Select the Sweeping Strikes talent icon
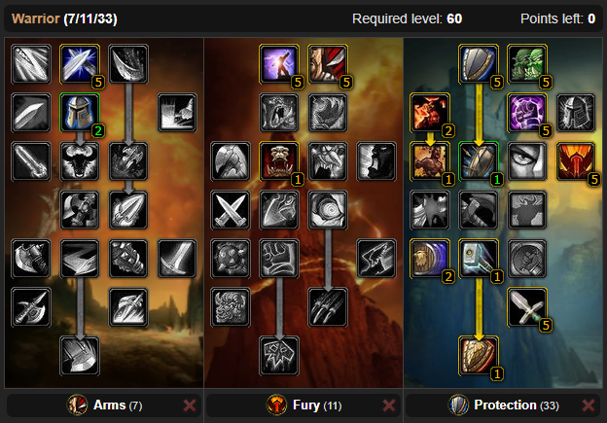Image resolution: width=607 pixels, height=423 pixels. [80, 258]
